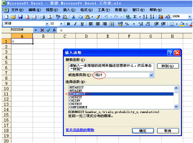Toggle Italic formatting
Image resolution: width=193 pixels, height=143 pixels.
click(75, 24)
